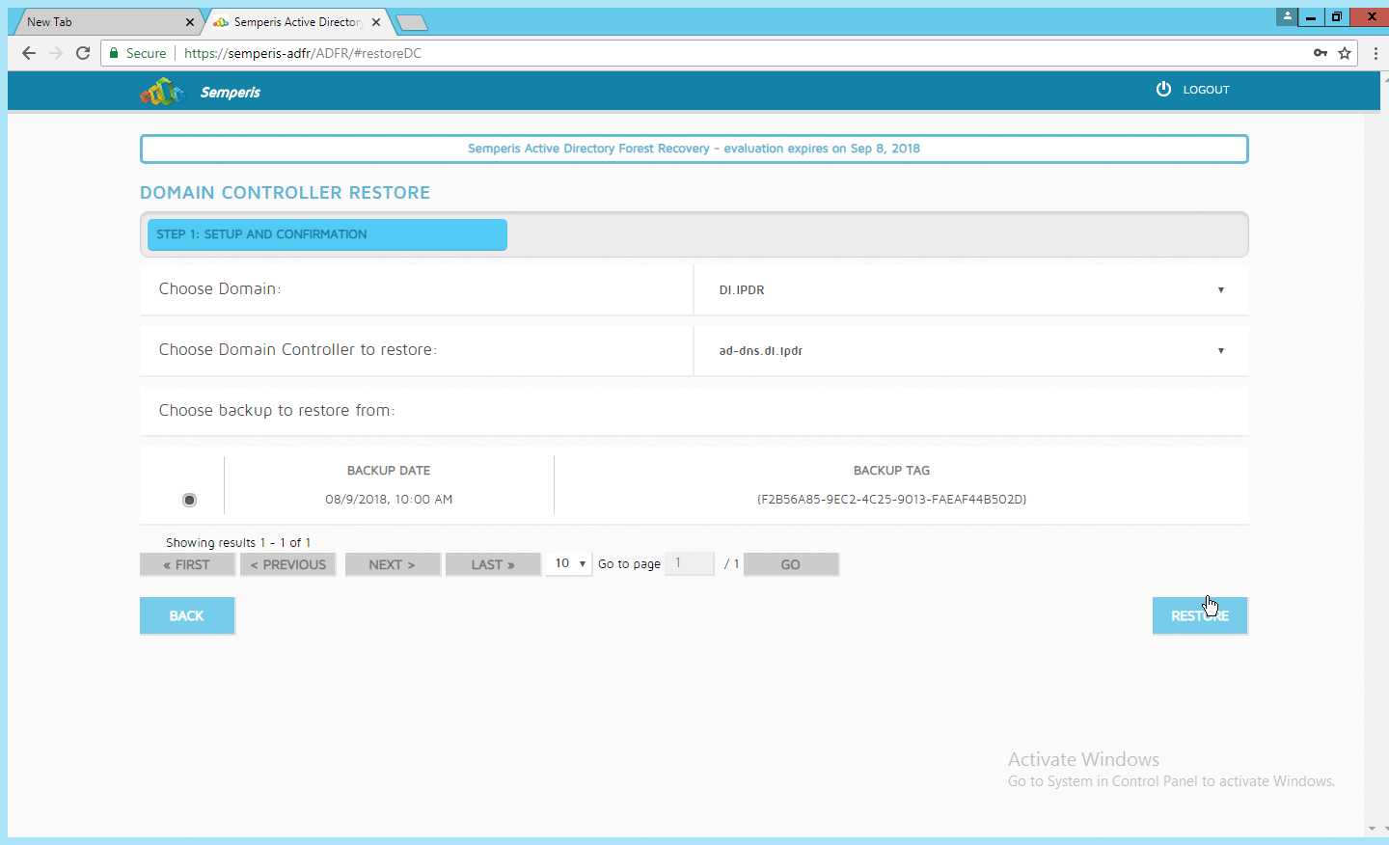This screenshot has width=1389, height=845.
Task: Go to FIRST page of results
Action: click(187, 564)
